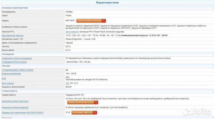Viewport: 215px width, 119px height.
Task: Click orange motherboard power extenders button
Action: coord(82,102)
